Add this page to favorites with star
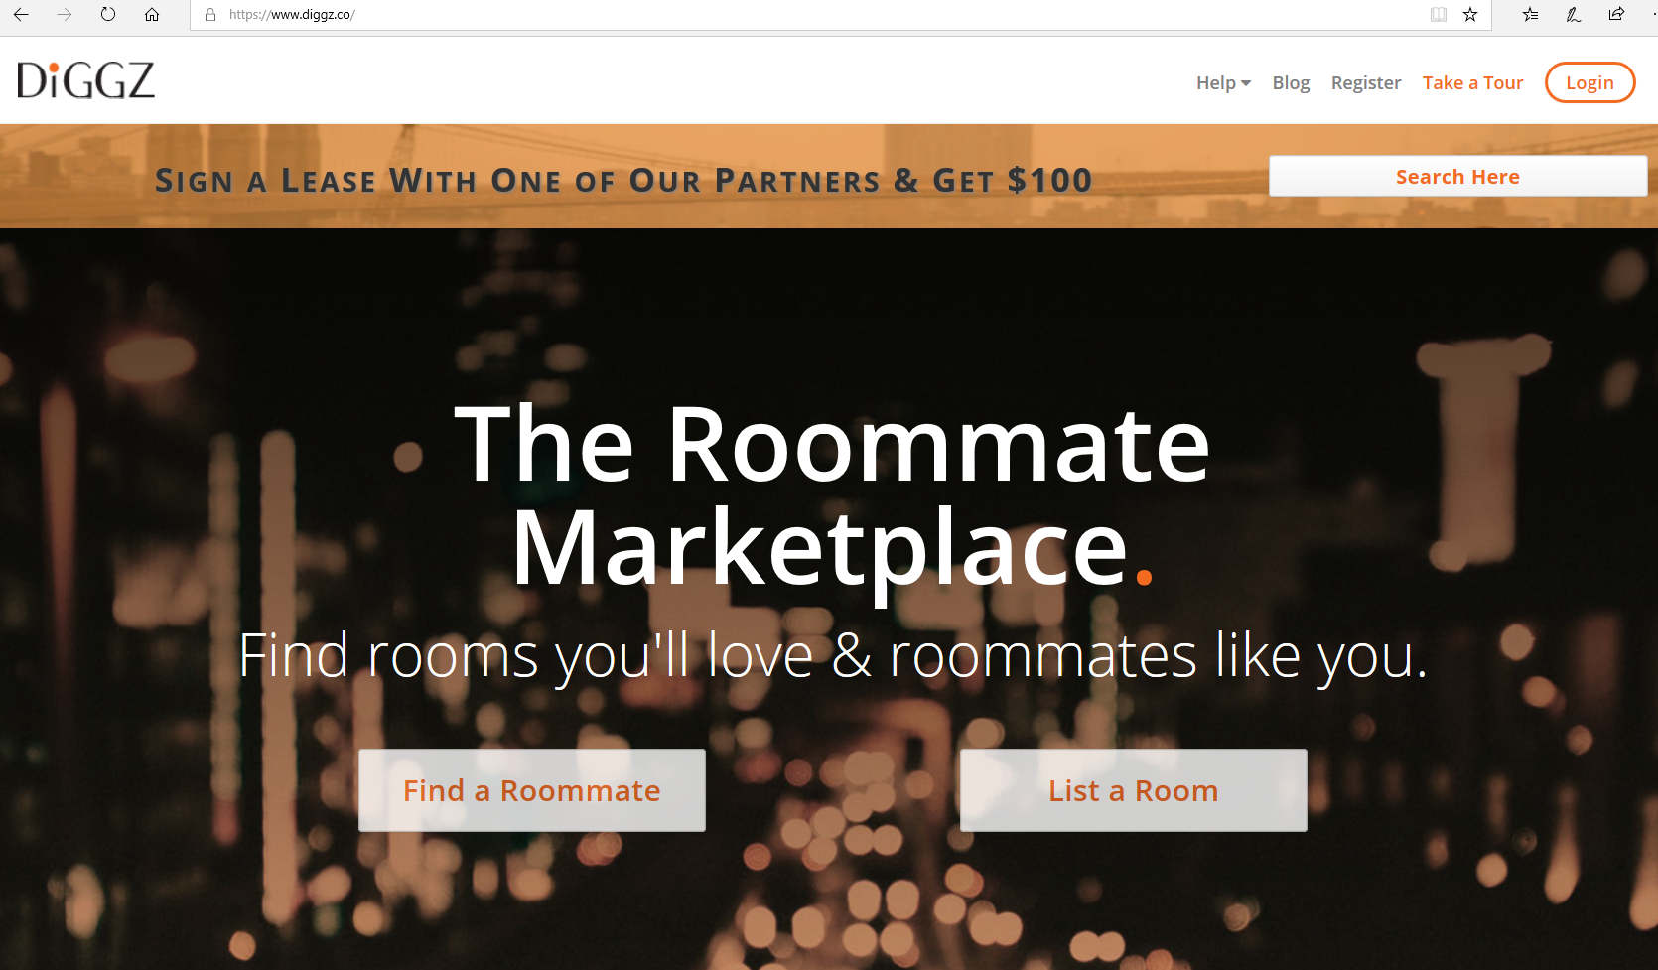Image resolution: width=1658 pixels, height=970 pixels. click(x=1470, y=15)
